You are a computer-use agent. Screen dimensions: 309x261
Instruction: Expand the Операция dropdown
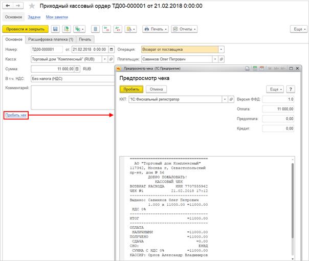tap(221, 49)
